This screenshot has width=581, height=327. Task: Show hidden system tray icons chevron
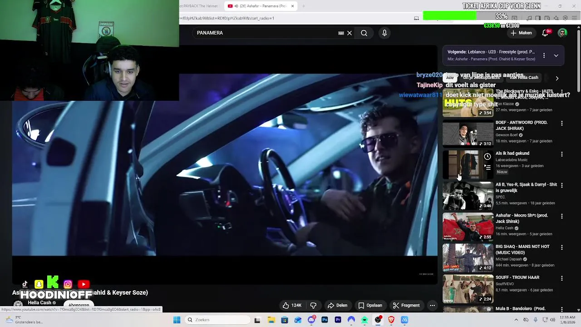tap(516, 320)
